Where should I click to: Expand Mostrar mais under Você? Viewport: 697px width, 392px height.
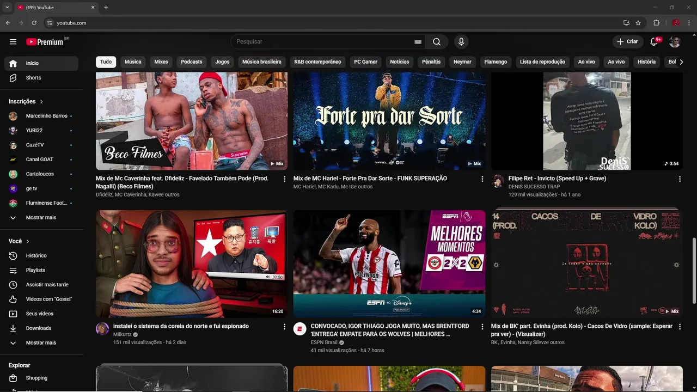click(41, 343)
